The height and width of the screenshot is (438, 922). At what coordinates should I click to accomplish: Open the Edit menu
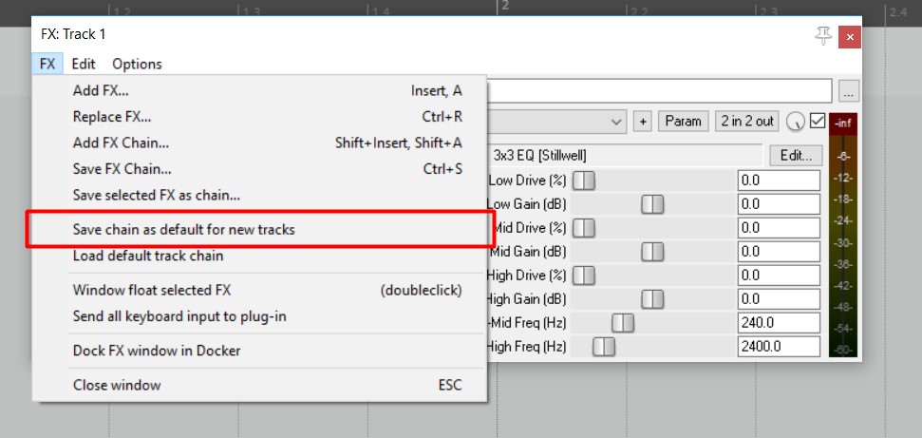(x=84, y=64)
